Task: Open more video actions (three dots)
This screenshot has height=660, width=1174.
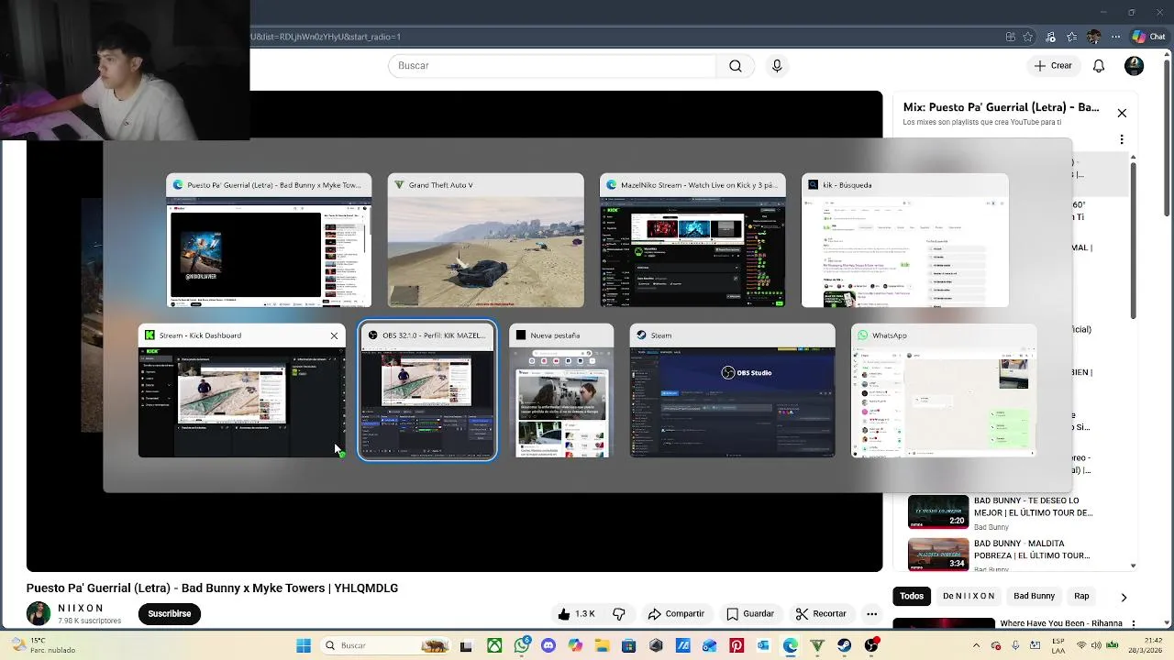Action: click(x=872, y=614)
